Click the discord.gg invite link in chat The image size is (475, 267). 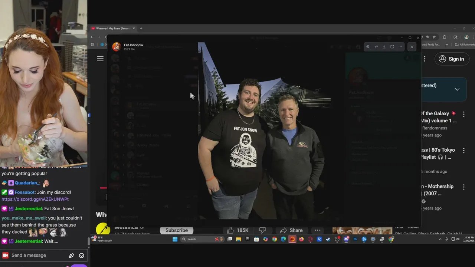[x=35, y=199]
